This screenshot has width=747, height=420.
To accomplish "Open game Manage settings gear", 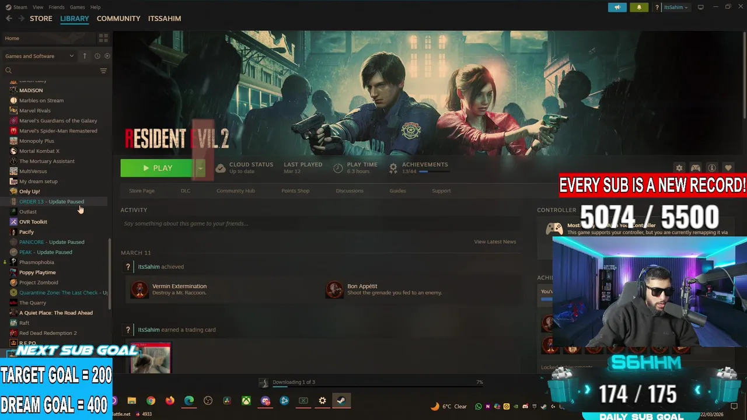I will click(679, 168).
